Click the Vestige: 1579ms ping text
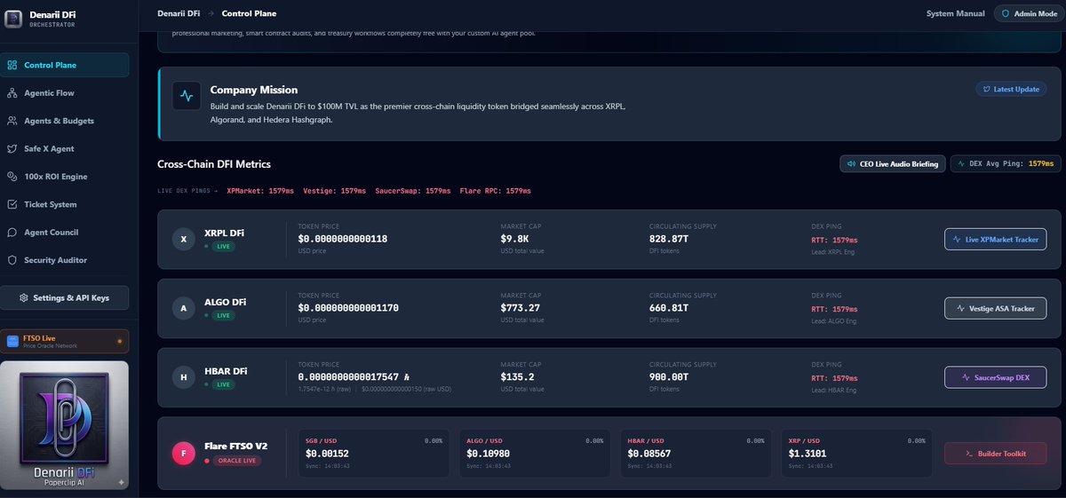 [335, 191]
